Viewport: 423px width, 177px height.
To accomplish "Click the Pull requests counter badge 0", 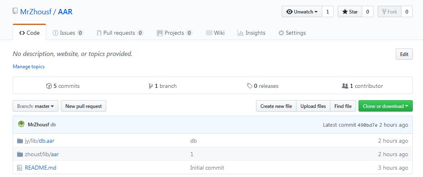I will [140, 33].
